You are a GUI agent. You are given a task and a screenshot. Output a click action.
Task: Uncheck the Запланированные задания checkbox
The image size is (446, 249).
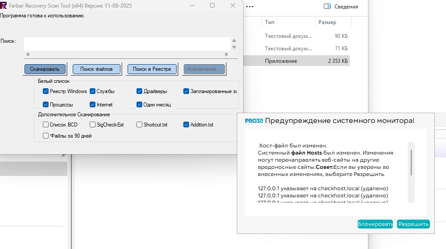[186, 91]
